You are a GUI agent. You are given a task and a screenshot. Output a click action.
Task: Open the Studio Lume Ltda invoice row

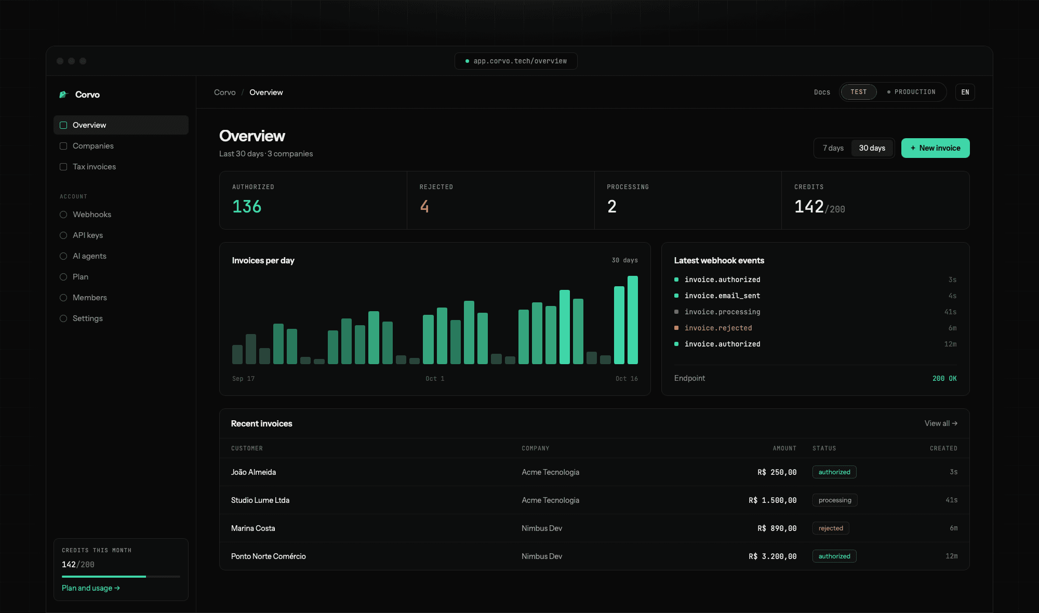click(x=594, y=500)
